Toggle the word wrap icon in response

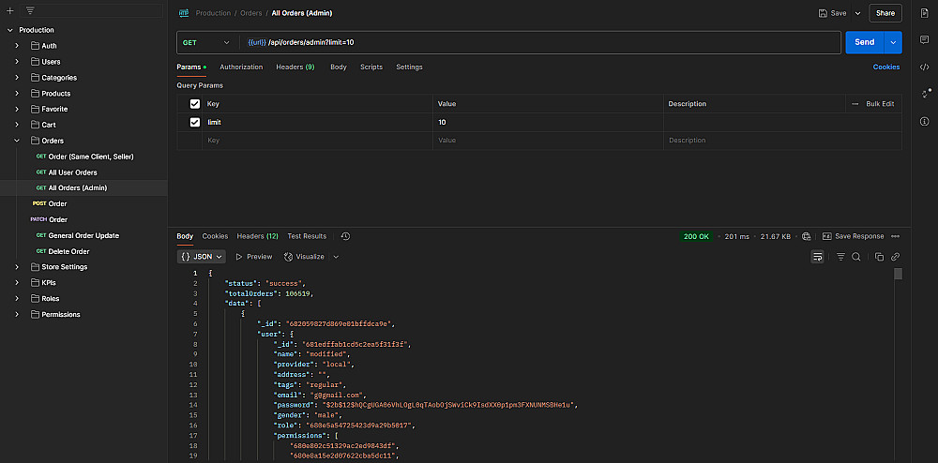coord(818,257)
